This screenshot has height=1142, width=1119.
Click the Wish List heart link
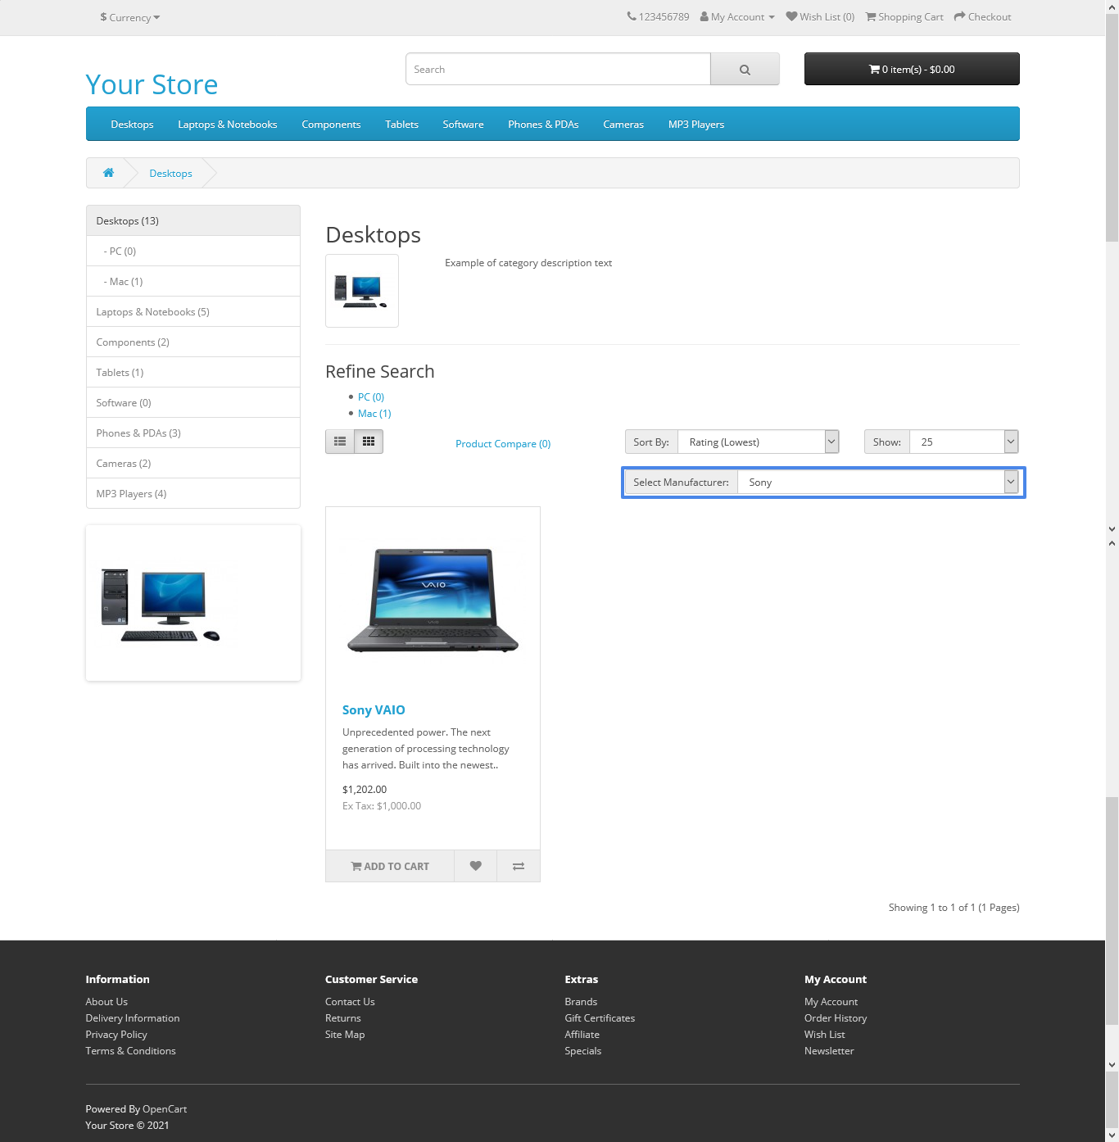click(x=820, y=17)
